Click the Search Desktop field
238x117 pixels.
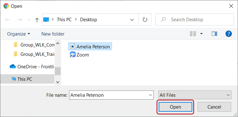[194, 20]
